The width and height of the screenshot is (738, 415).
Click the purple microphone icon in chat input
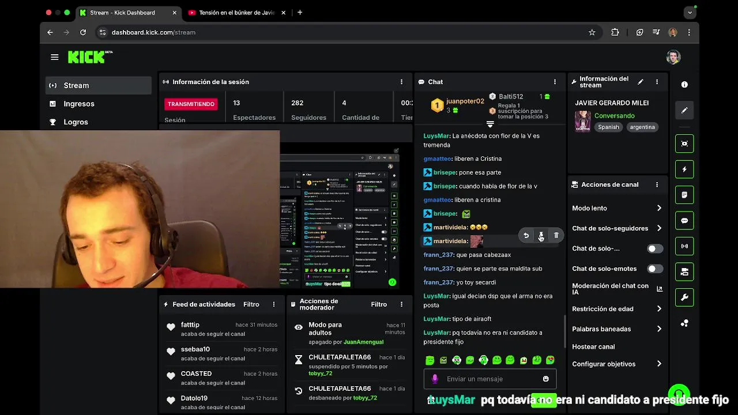tap(435, 379)
